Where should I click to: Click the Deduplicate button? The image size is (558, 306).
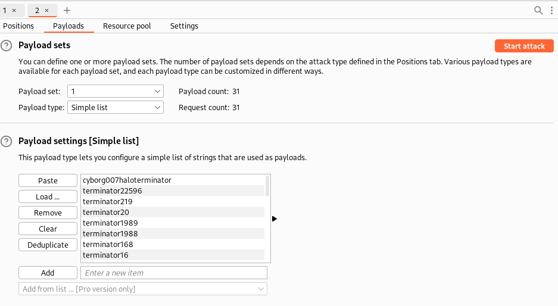[48, 245]
